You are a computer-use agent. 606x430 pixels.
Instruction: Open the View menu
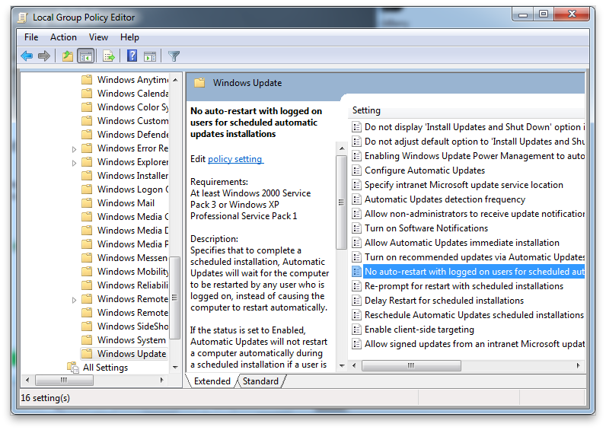pos(98,37)
